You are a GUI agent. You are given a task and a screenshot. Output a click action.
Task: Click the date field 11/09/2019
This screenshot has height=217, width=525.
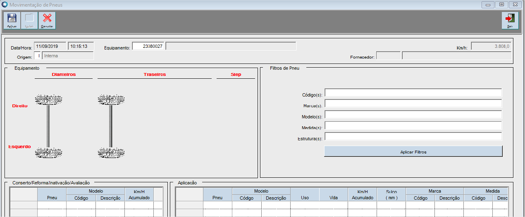pyautogui.click(x=50, y=46)
